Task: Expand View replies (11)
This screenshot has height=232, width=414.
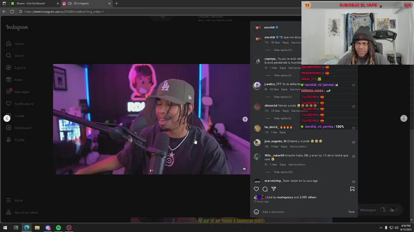Action: tap(283, 50)
